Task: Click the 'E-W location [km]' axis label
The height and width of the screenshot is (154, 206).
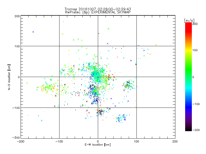Action: pos(98,145)
